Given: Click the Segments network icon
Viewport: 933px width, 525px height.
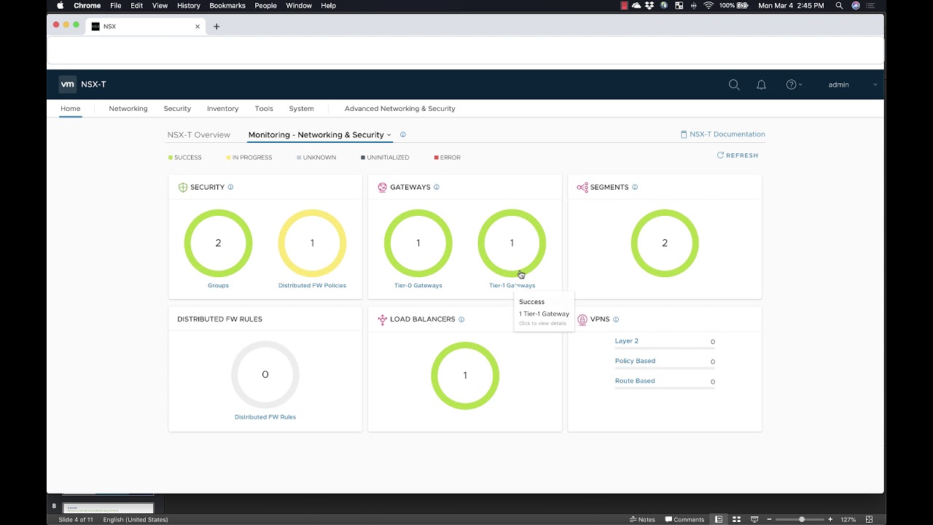Looking at the screenshot, I should [582, 187].
